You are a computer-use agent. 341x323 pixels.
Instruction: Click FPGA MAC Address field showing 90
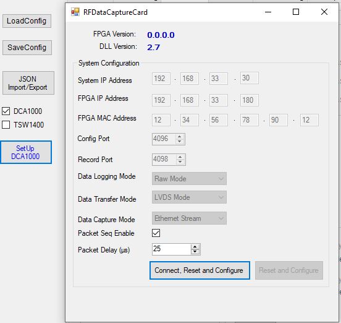pos(279,120)
